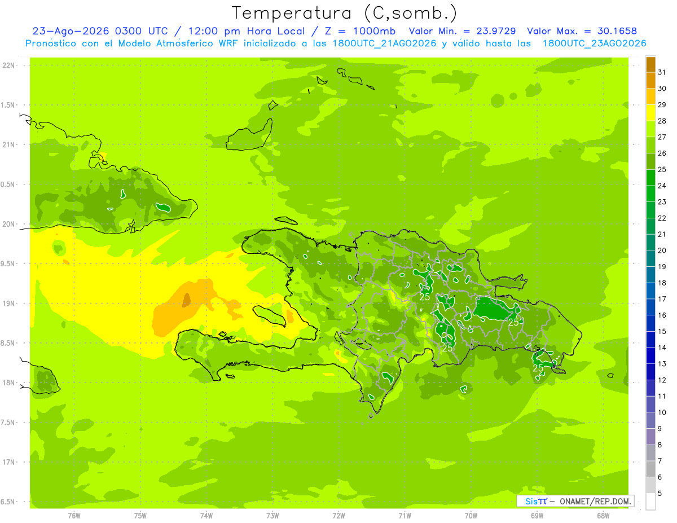Pick the orange legend swatch between 30 and 31

pyautogui.click(x=650, y=81)
